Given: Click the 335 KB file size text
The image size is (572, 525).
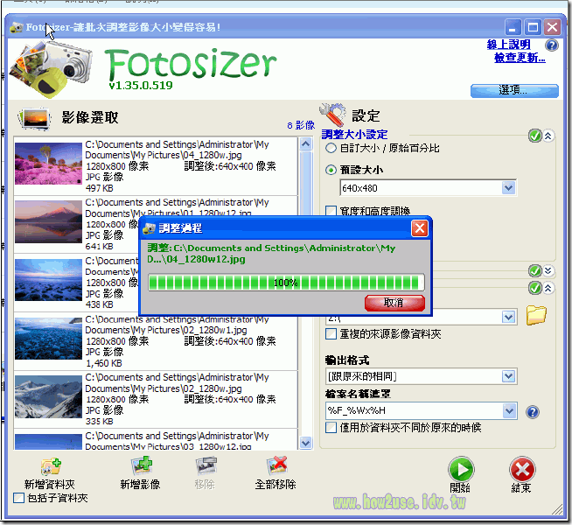Looking at the screenshot, I should (x=100, y=422).
